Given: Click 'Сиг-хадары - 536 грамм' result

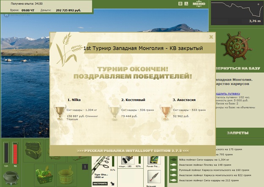Looking at the screenshot, I should pyautogui.click(x=138, y=110).
